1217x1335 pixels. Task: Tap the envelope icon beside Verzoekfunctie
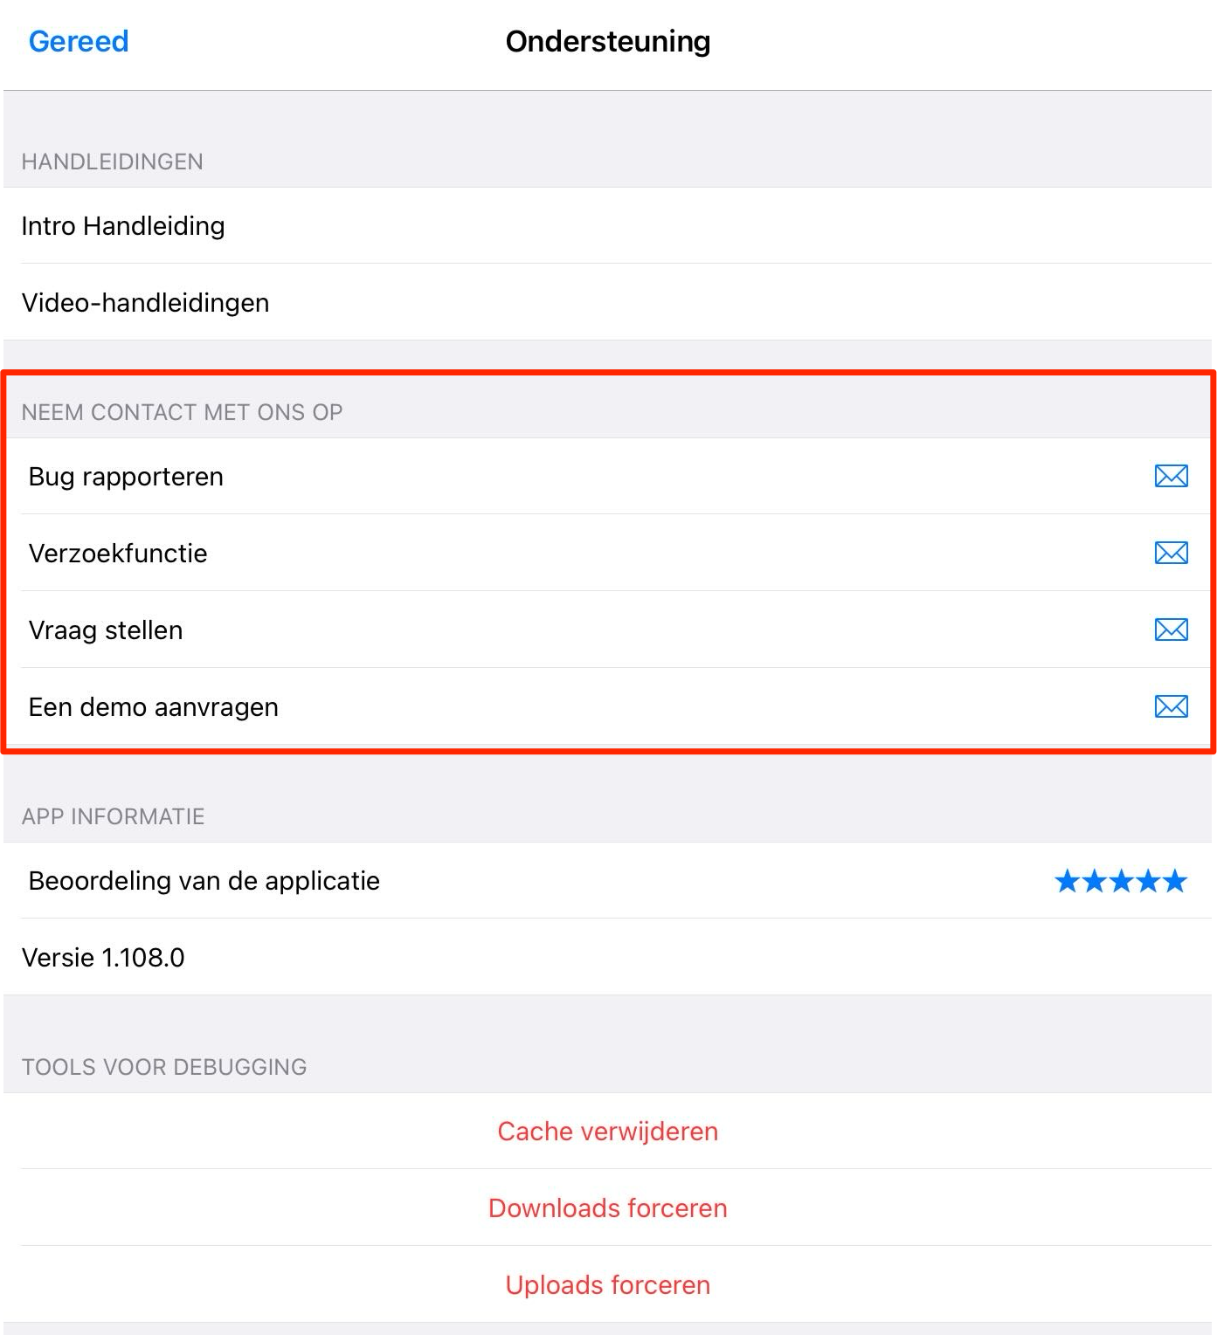pos(1171,553)
